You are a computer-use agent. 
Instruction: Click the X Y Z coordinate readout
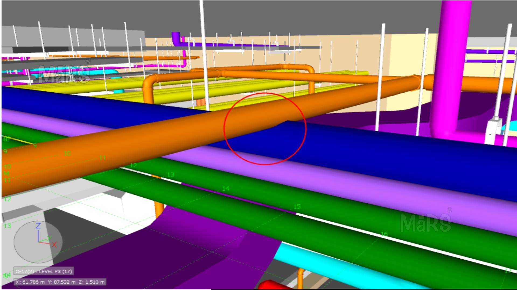pos(60,282)
